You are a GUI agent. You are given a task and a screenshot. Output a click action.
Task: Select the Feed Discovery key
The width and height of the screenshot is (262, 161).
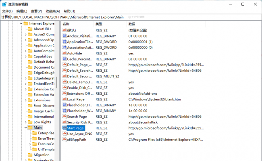(44, 106)
